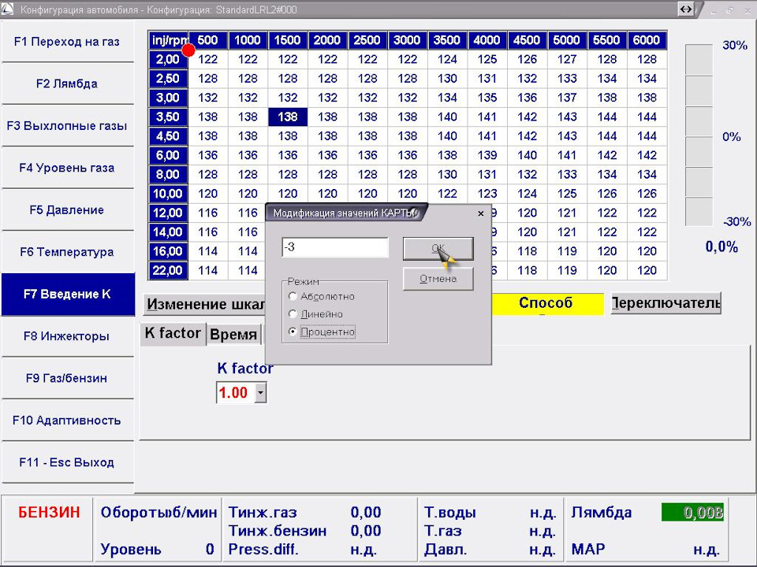
Task: Select the 10,00 injection row header
Action: 168,194
